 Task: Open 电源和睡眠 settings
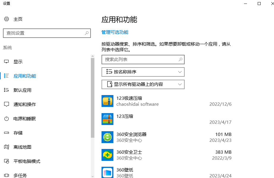[x=25, y=119]
